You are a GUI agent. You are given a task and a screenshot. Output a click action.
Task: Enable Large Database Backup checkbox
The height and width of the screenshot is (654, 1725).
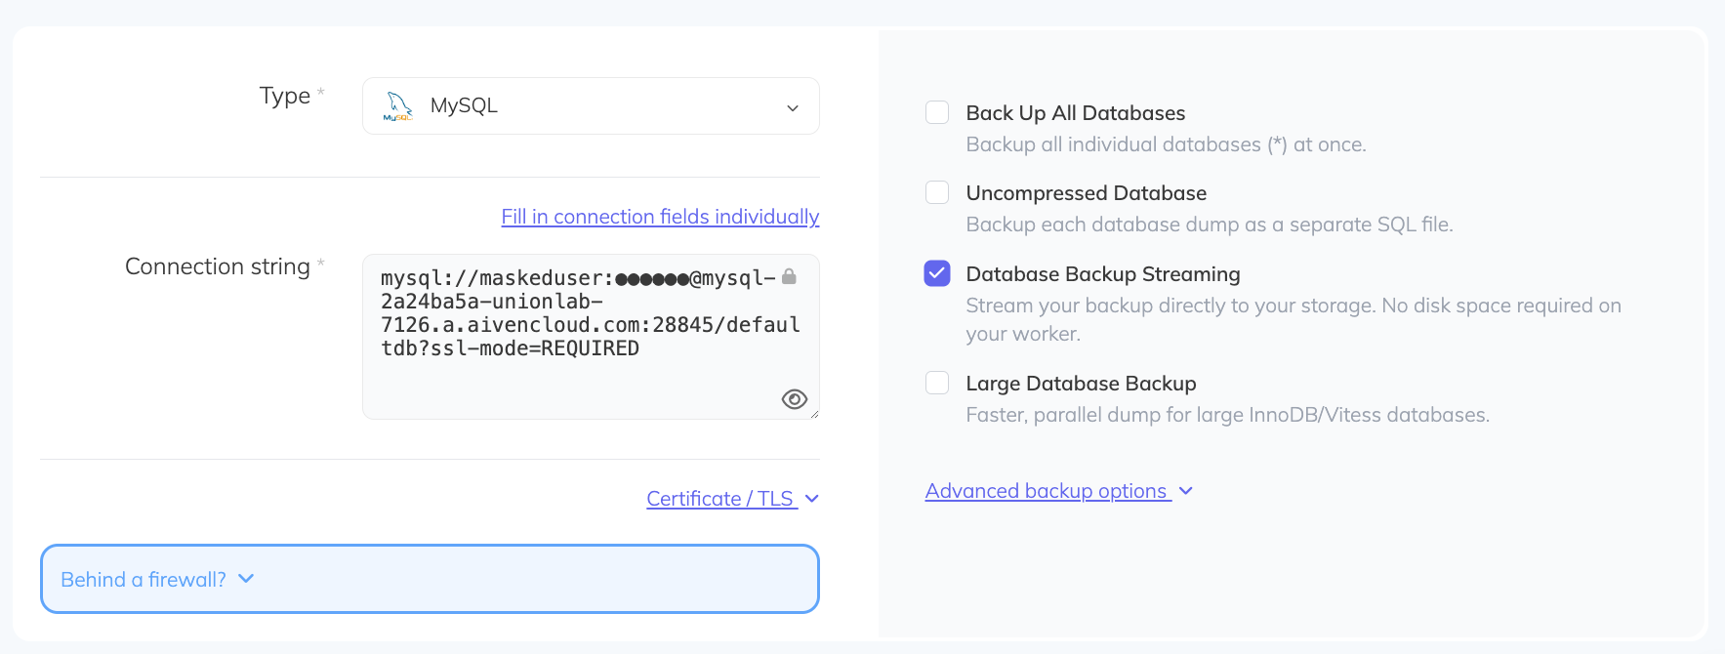tap(937, 383)
